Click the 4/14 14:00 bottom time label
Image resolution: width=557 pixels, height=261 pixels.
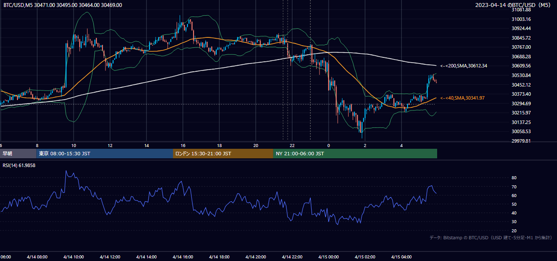pos(146,257)
